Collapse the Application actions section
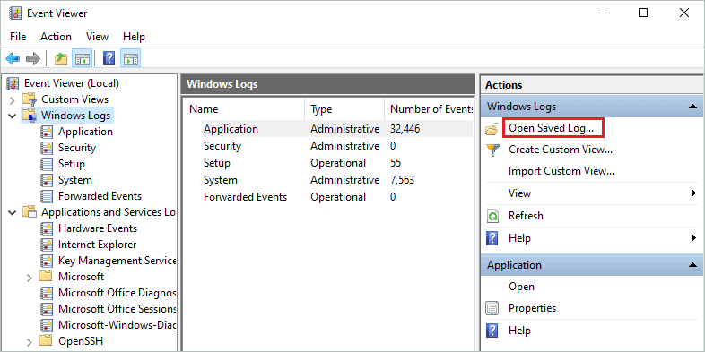This screenshot has width=705, height=352. 692,265
